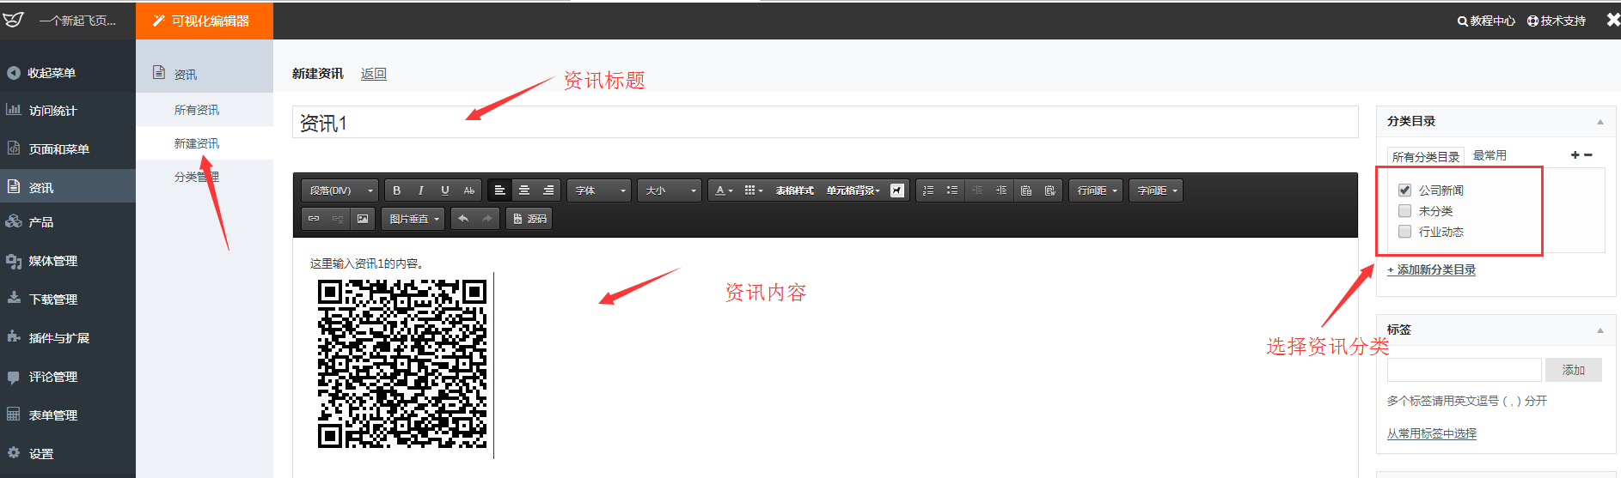Open 教程中心 help search

(1486, 21)
